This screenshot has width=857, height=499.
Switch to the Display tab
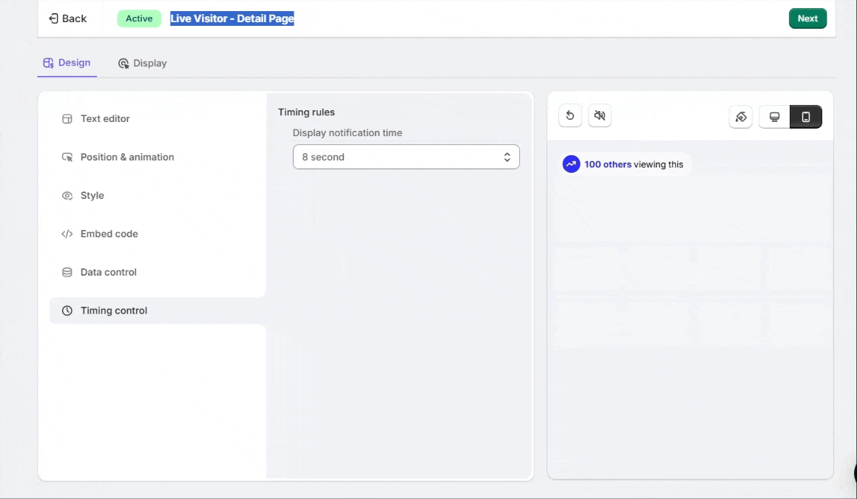143,64
